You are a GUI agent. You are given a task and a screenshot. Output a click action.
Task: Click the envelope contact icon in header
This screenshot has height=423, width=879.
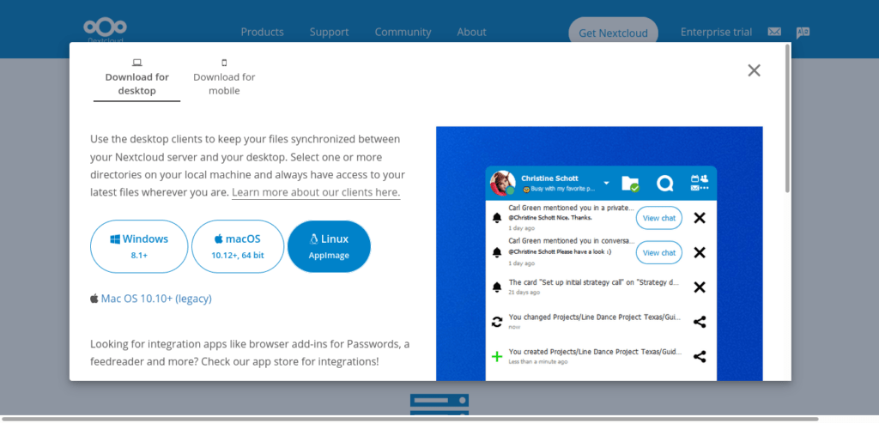tap(774, 32)
